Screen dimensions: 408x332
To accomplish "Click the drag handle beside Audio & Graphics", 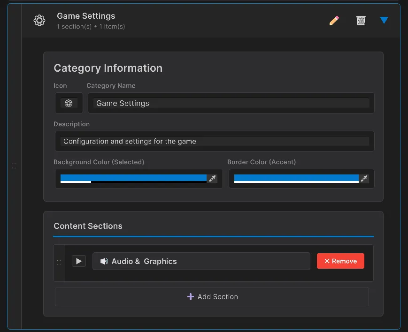I will tap(59, 262).
